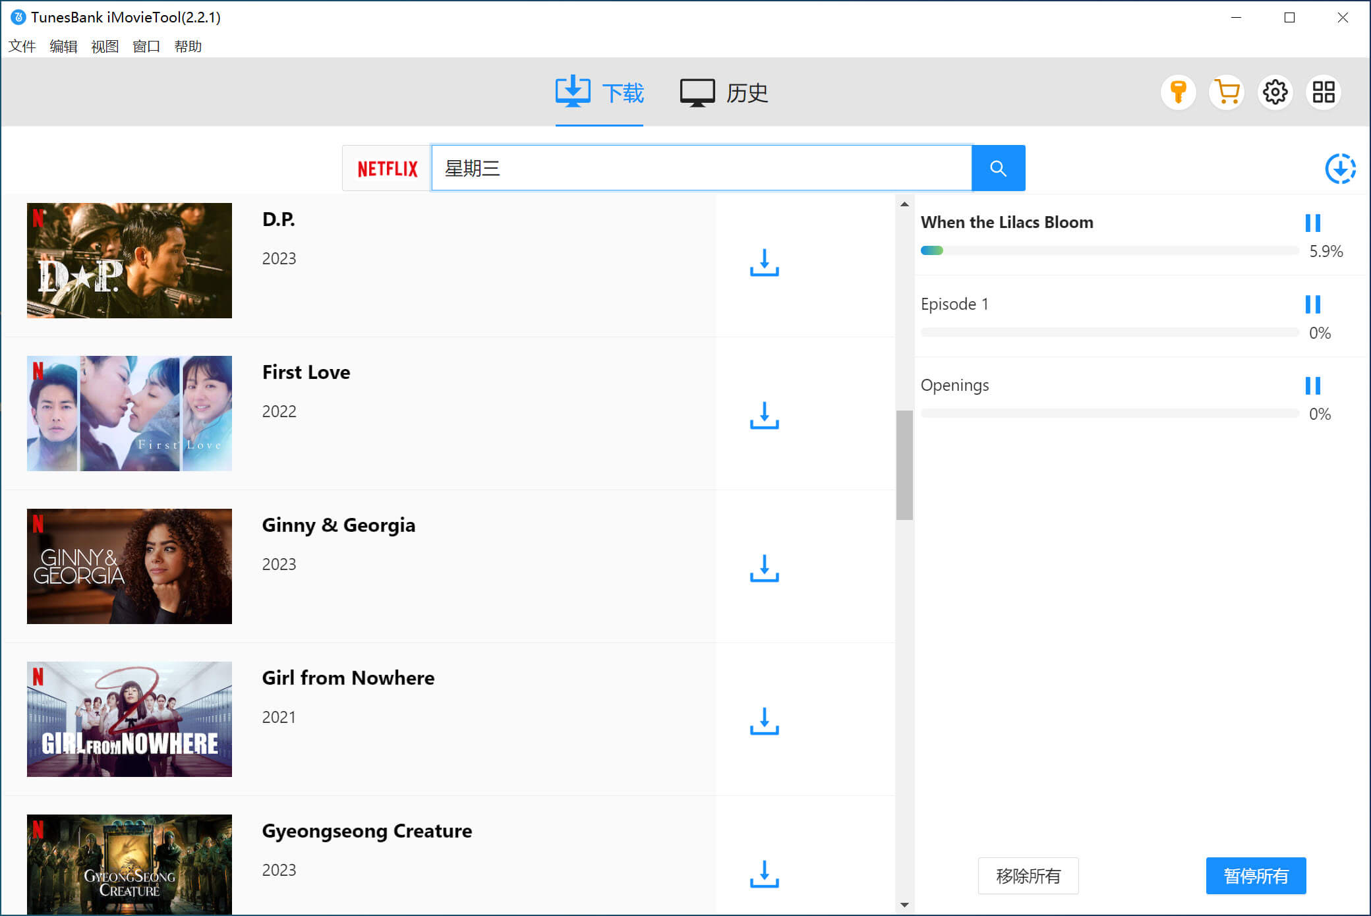Open settings via the gear icon

(x=1275, y=92)
